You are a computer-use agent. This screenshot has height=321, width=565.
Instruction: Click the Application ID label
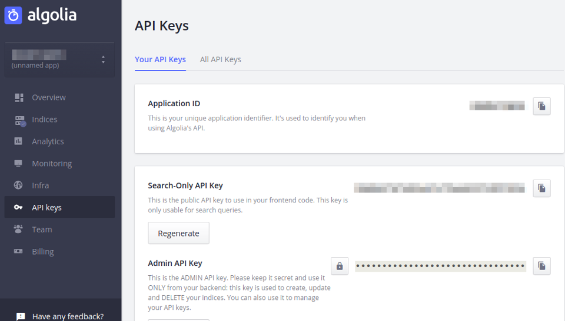(174, 103)
